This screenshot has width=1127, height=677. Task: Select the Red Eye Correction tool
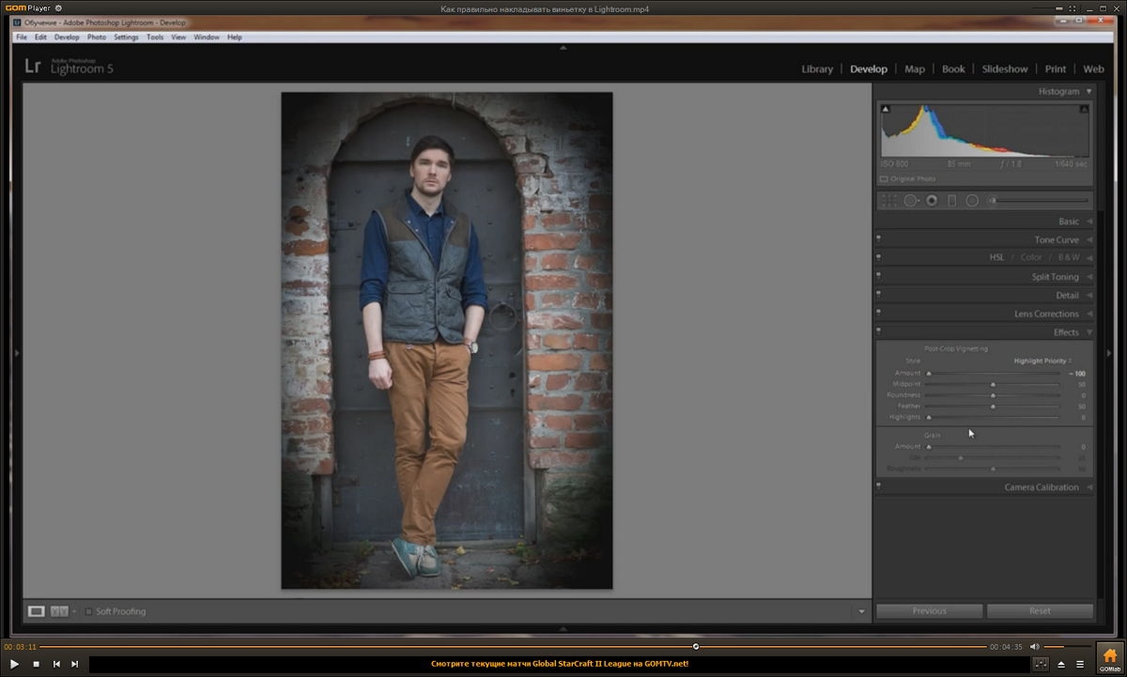(x=932, y=200)
